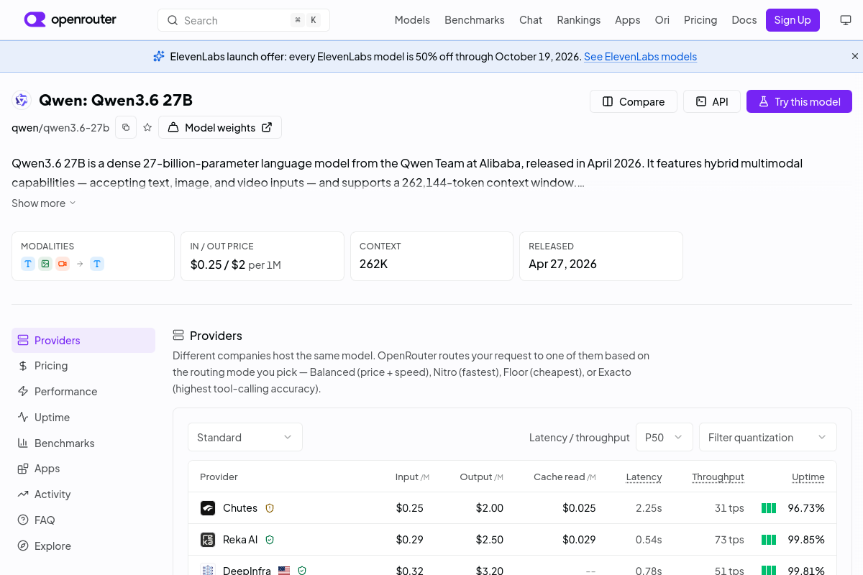
Task: Go to Uptime sidebar section
Action: [x=83, y=418]
